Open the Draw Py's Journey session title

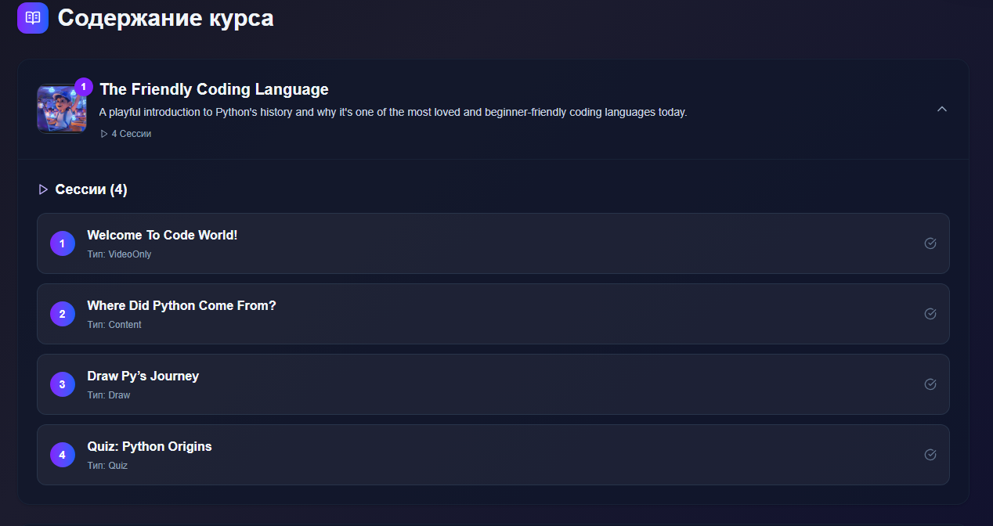point(143,376)
